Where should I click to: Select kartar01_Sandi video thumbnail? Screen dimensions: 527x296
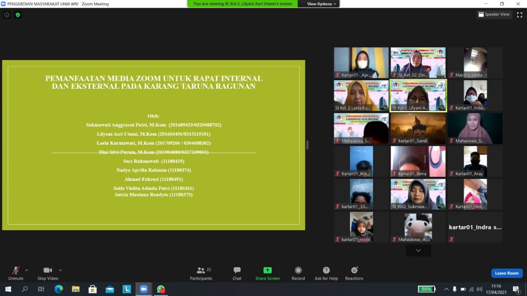click(418, 128)
